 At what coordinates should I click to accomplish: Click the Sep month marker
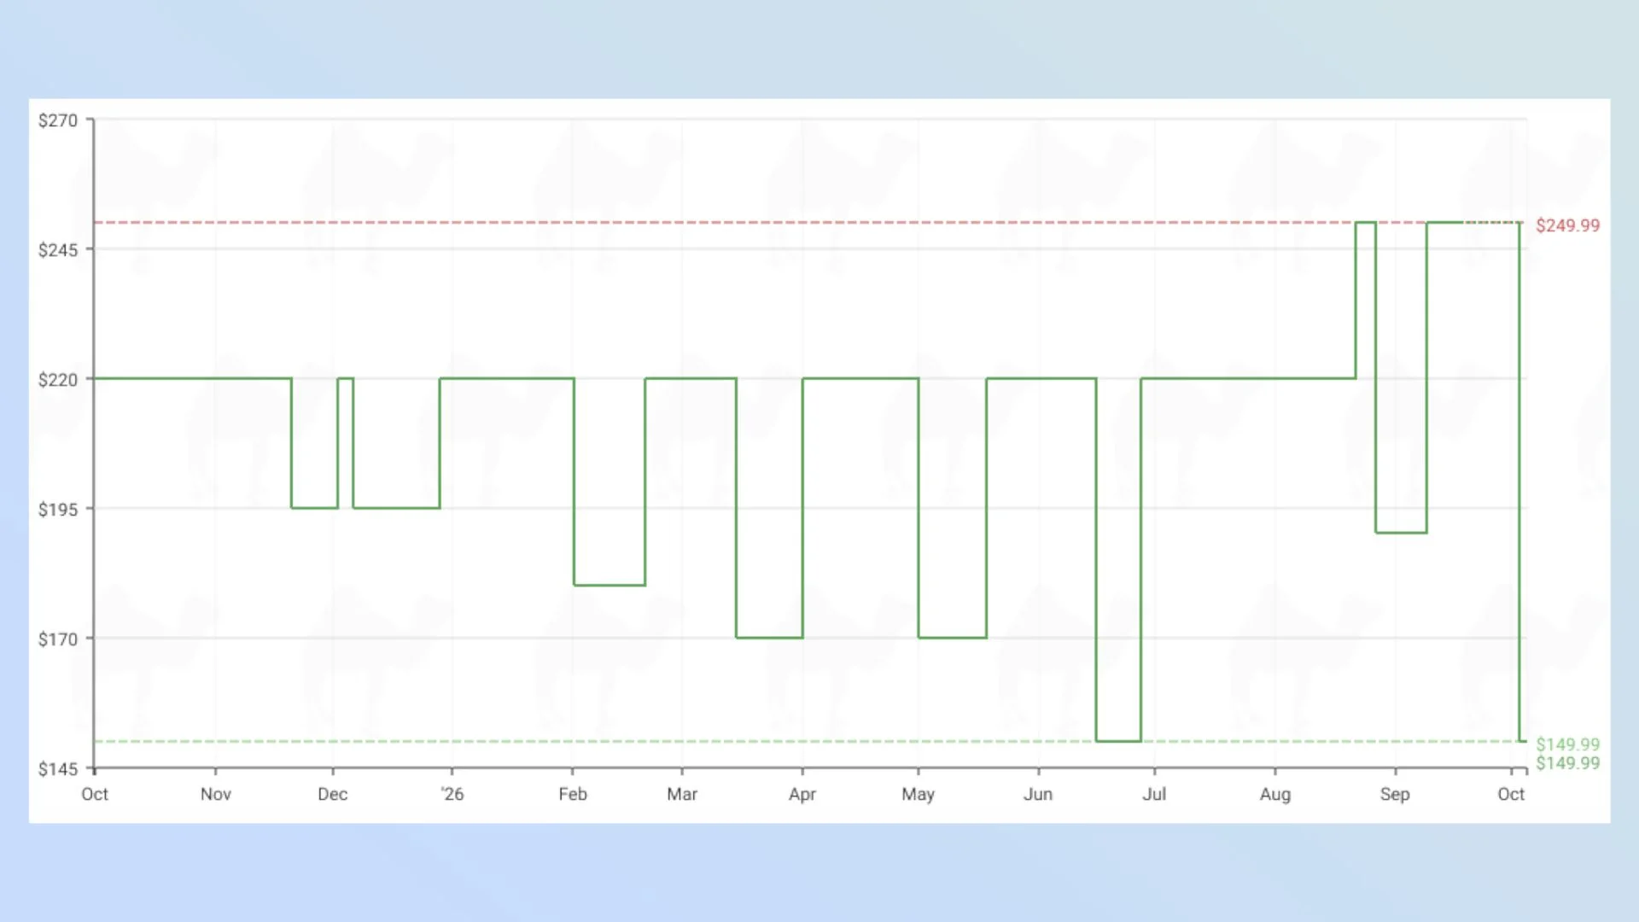tap(1395, 794)
